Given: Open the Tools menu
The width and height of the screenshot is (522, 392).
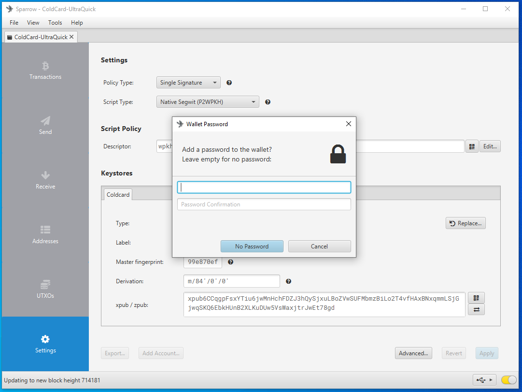Looking at the screenshot, I should 55,23.
